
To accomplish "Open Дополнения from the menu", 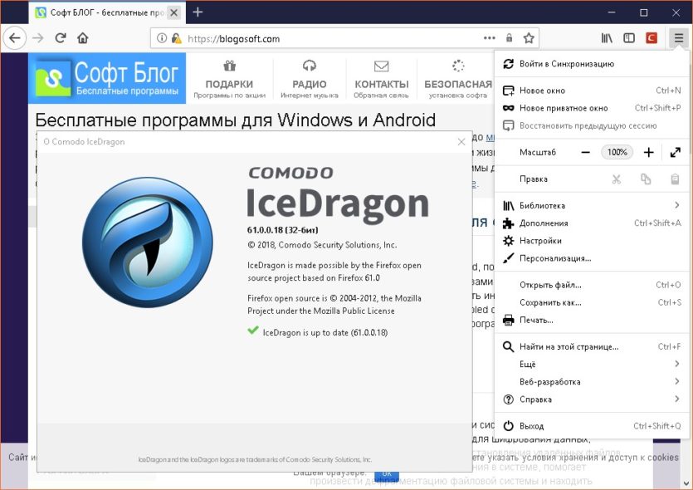I will [x=592, y=223].
